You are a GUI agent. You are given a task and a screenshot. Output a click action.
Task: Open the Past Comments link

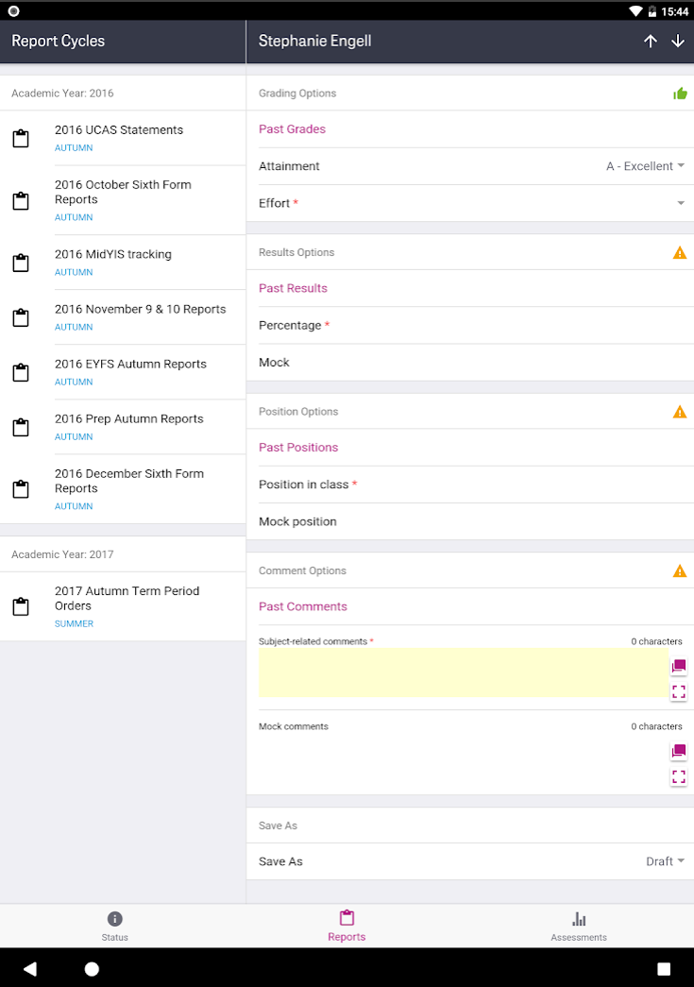(303, 606)
